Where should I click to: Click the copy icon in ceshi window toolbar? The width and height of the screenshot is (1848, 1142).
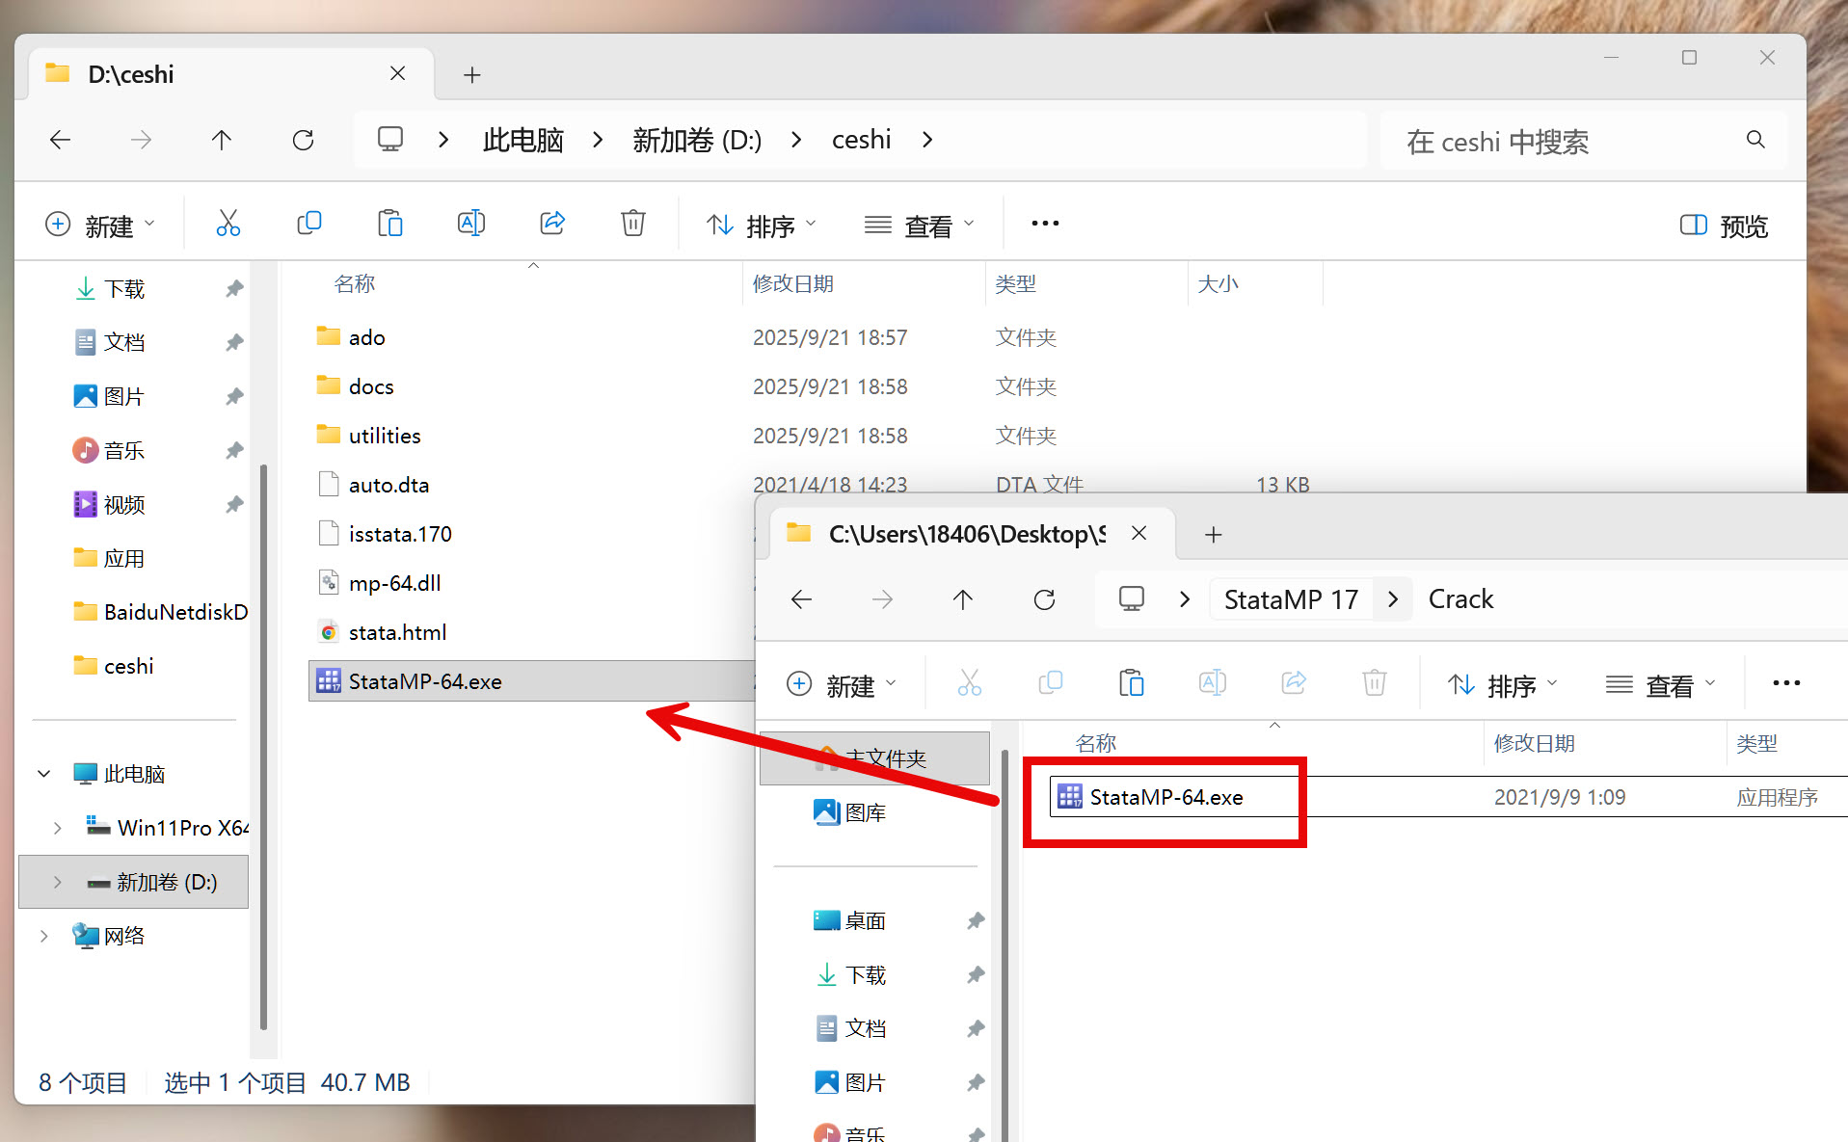click(308, 224)
